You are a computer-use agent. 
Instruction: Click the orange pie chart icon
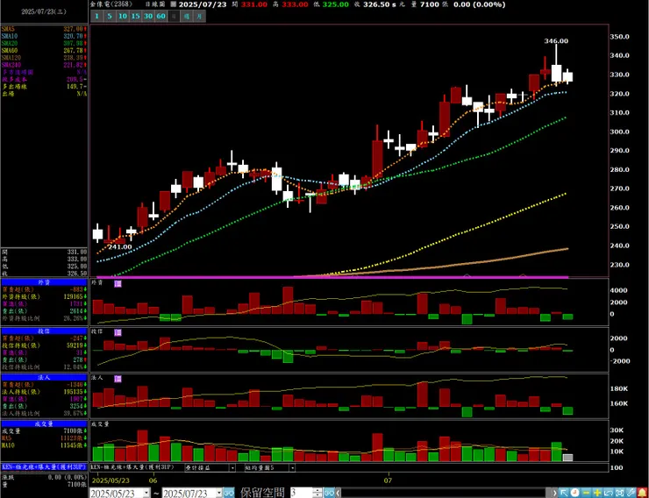tap(575, 493)
